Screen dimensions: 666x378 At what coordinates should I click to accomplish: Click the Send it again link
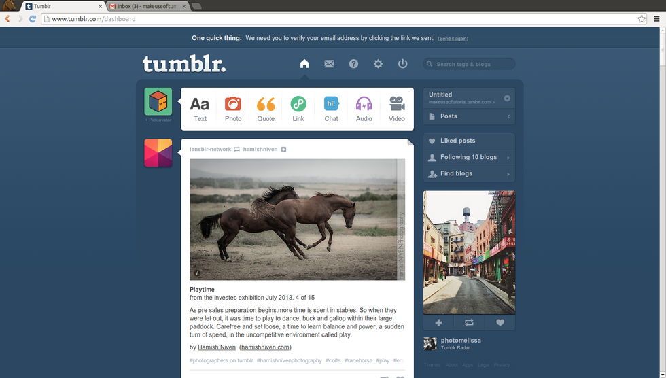[453, 39]
